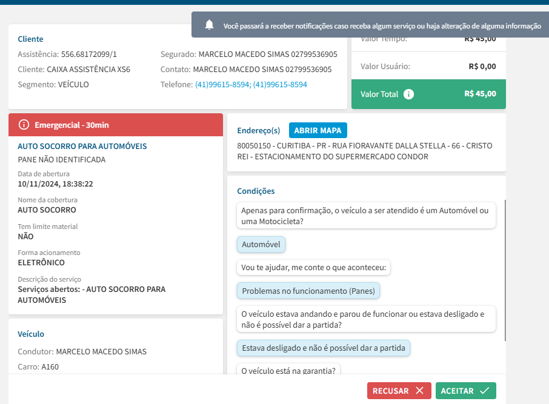Click the Cliente section heading
This screenshot has height=404, width=549.
[x=30, y=39]
